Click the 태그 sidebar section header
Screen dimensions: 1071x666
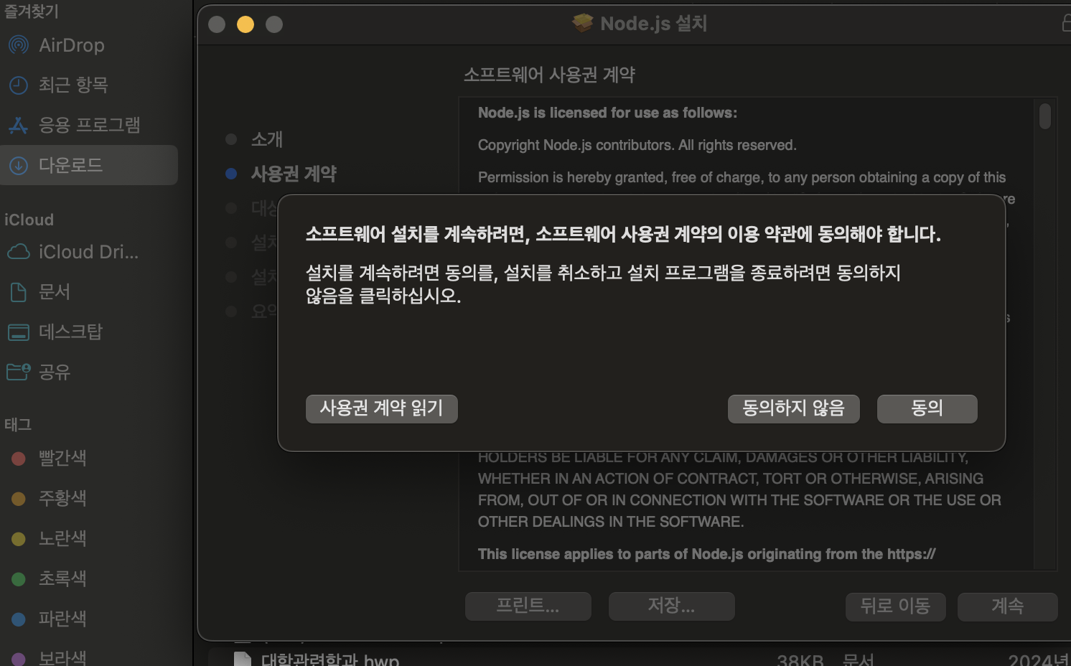[18, 424]
